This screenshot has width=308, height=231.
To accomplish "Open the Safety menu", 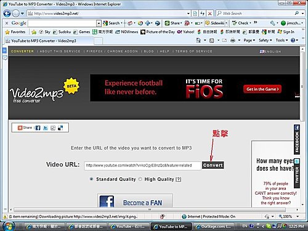I will coord(265,41).
